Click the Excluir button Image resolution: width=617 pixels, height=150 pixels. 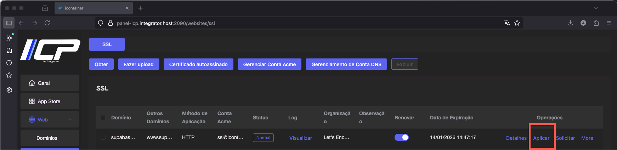(405, 64)
